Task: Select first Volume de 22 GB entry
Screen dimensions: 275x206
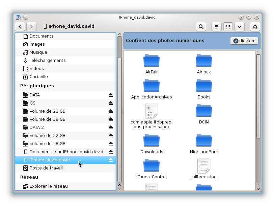Action: click(x=65, y=111)
